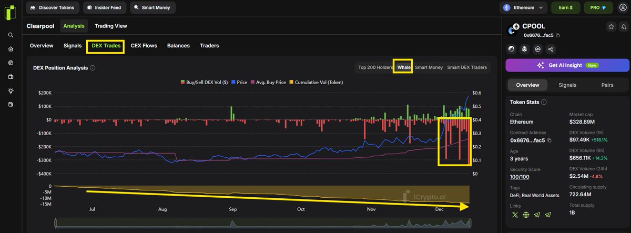Click the Clearpool token title
The height and width of the screenshot is (233, 631).
coord(40,26)
